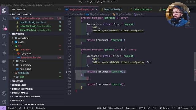Click the Prettier status bar button
196x110 pixels.
point(183,108)
